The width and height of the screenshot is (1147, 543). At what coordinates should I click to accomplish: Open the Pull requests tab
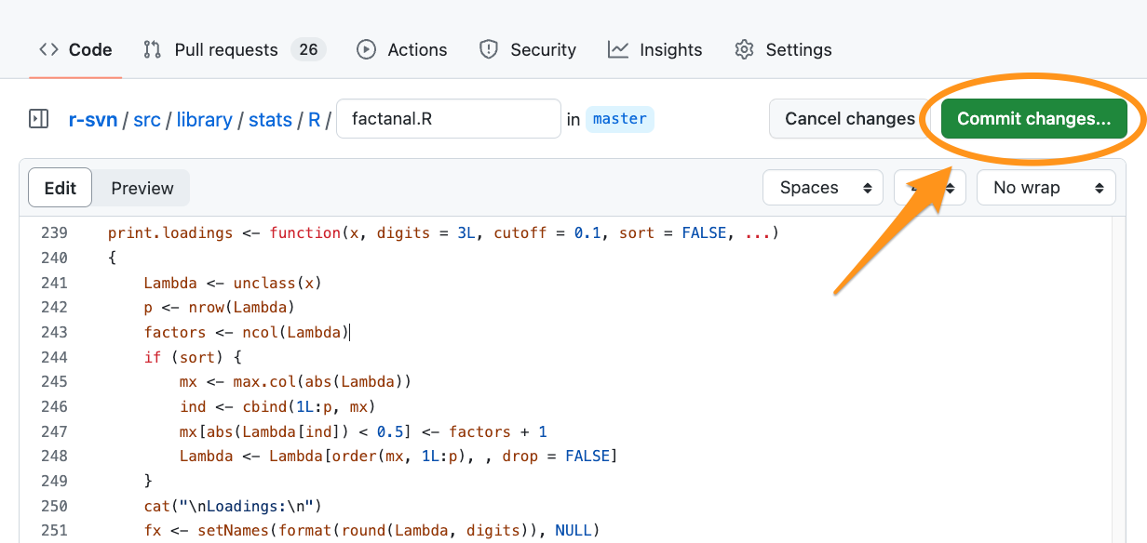click(226, 50)
